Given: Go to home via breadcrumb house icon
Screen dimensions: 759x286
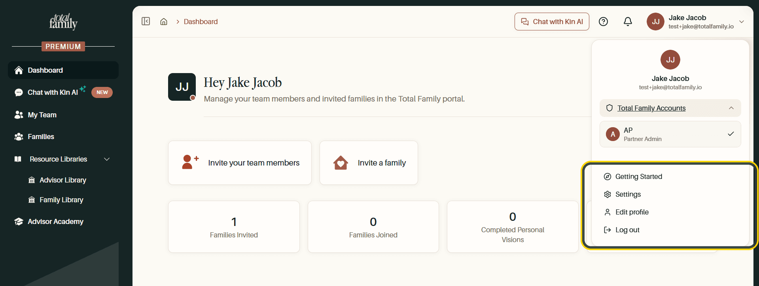Looking at the screenshot, I should click(164, 22).
